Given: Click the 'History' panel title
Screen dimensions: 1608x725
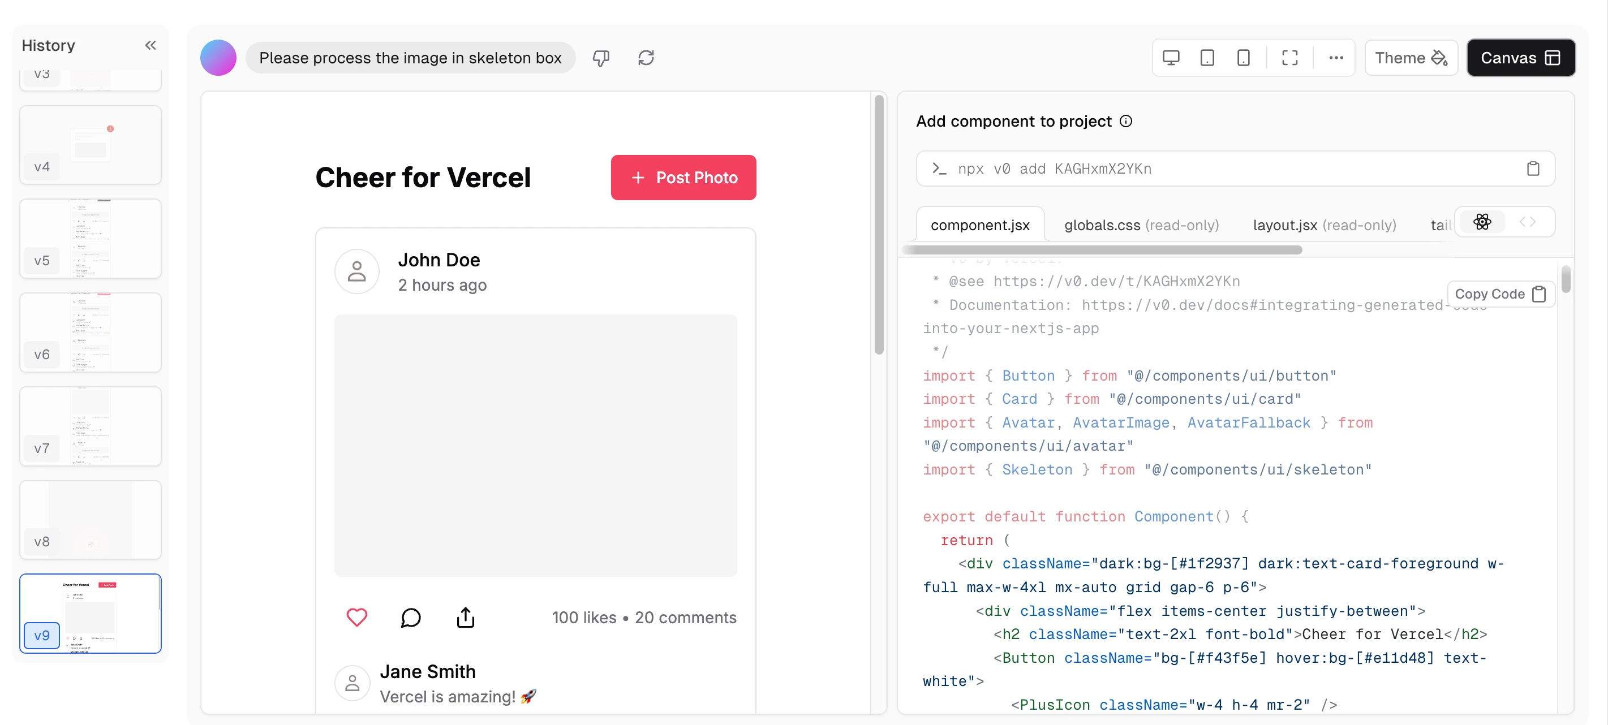Looking at the screenshot, I should 48,46.
